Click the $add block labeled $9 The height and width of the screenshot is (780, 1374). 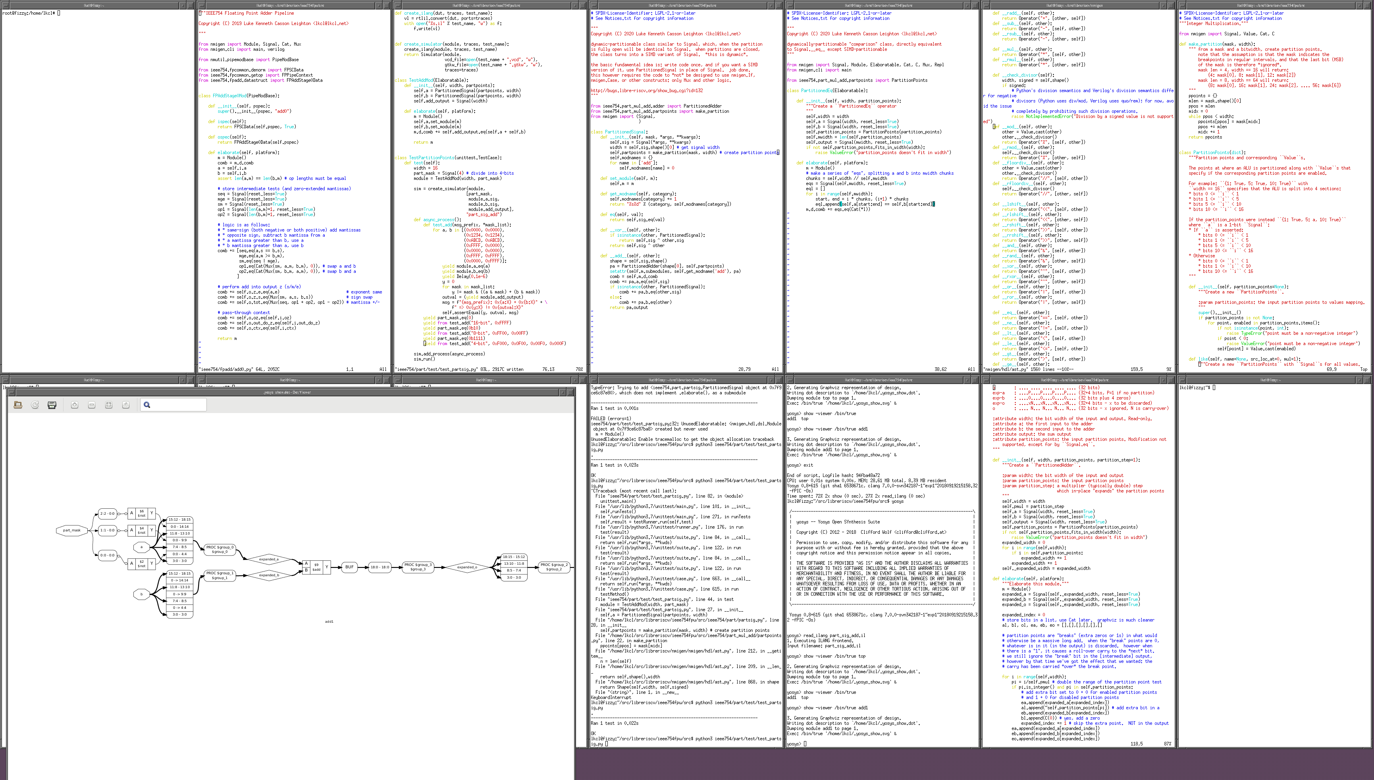pyautogui.click(x=316, y=567)
